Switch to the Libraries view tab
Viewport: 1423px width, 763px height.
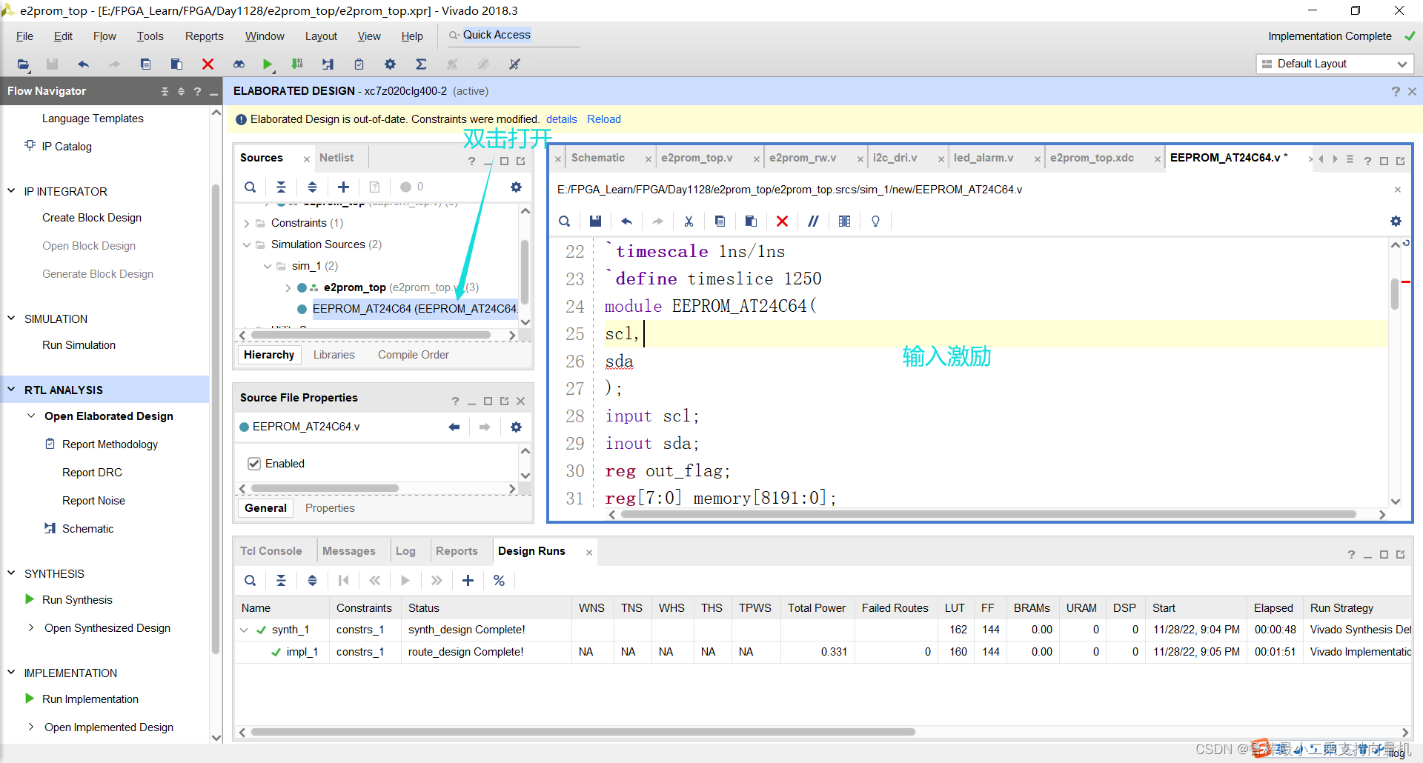[x=334, y=355]
